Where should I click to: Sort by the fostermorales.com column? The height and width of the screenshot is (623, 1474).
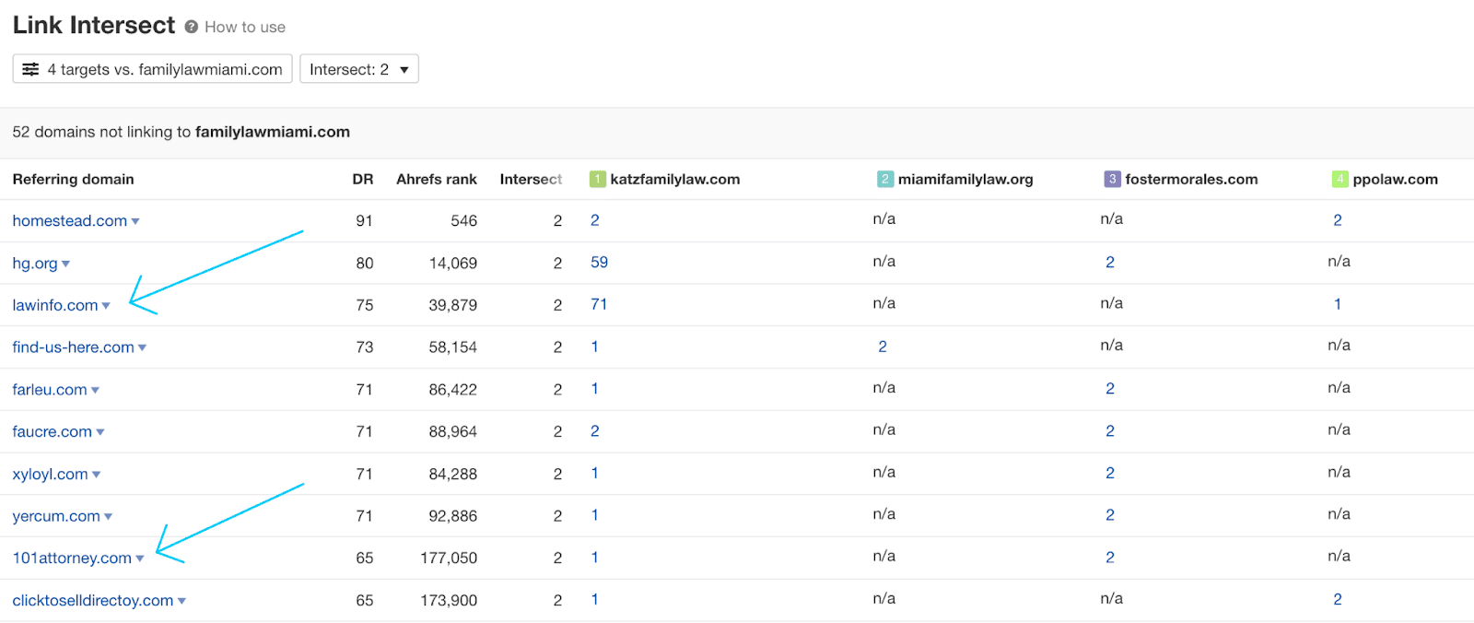pos(1191,180)
